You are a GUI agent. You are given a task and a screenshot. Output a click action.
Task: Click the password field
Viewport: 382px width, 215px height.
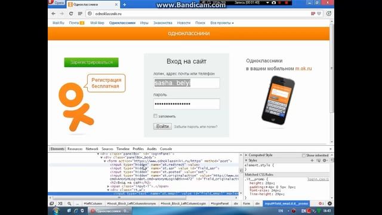pos(187,104)
